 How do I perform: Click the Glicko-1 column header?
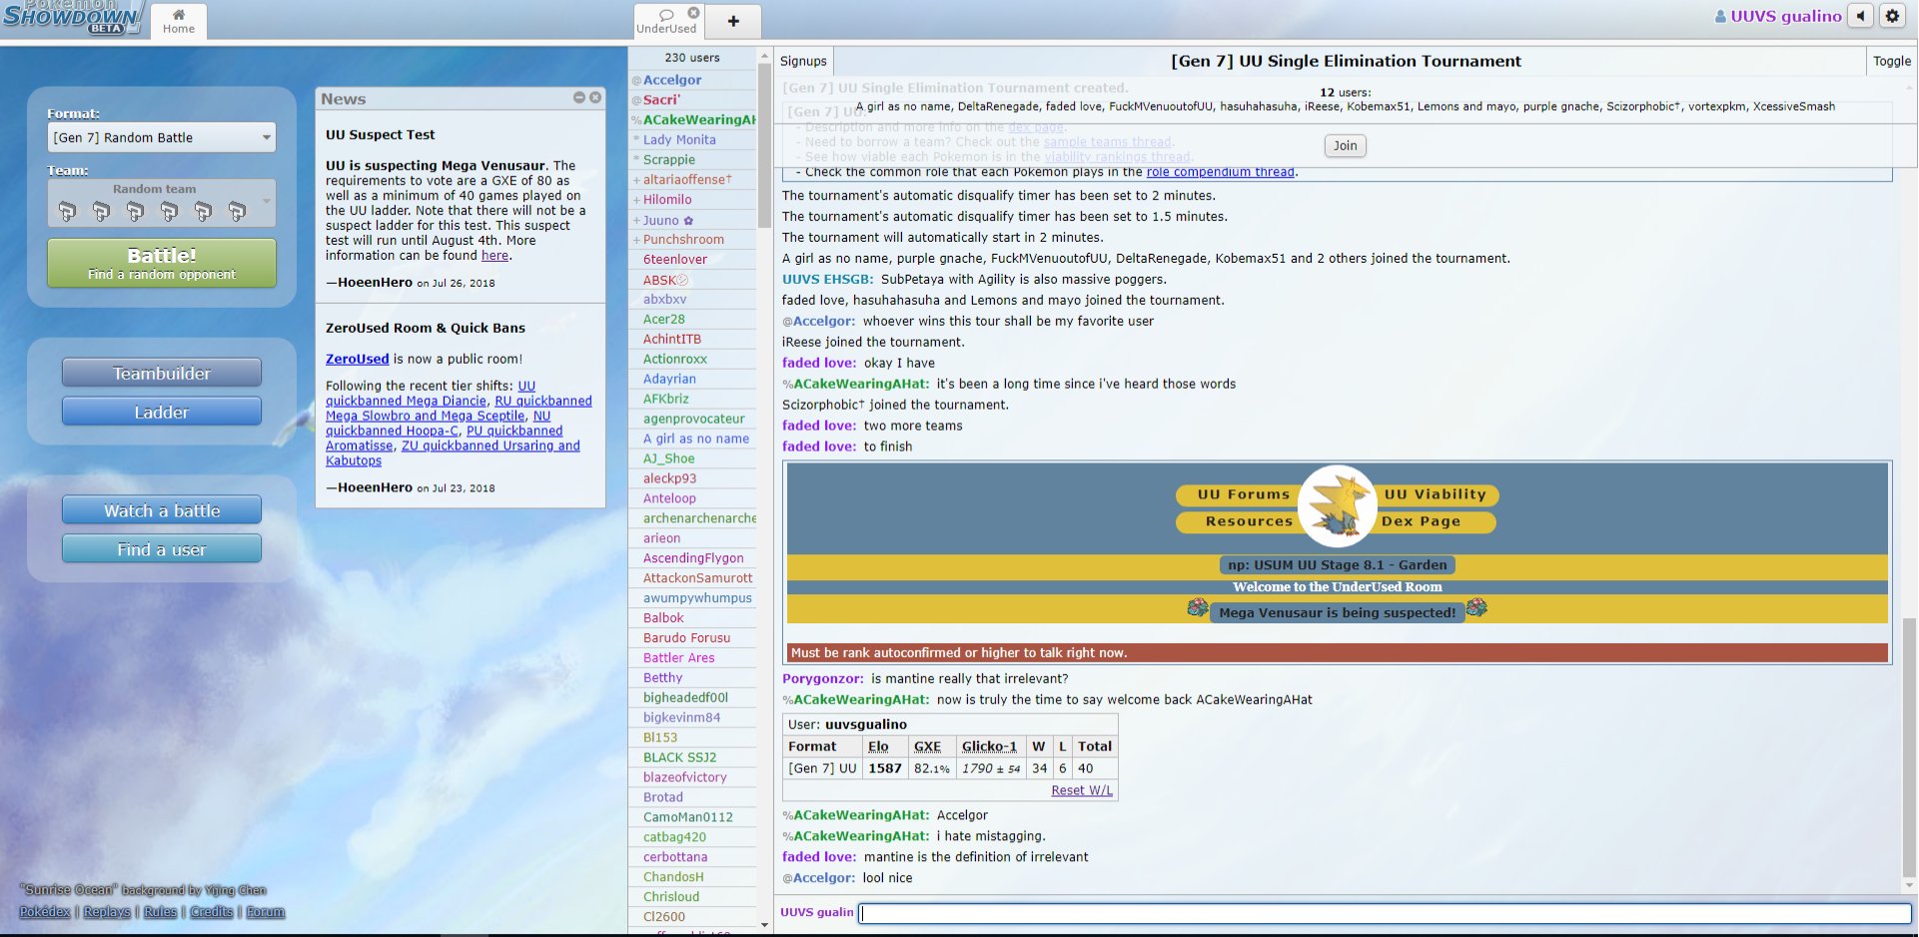[x=989, y=746]
